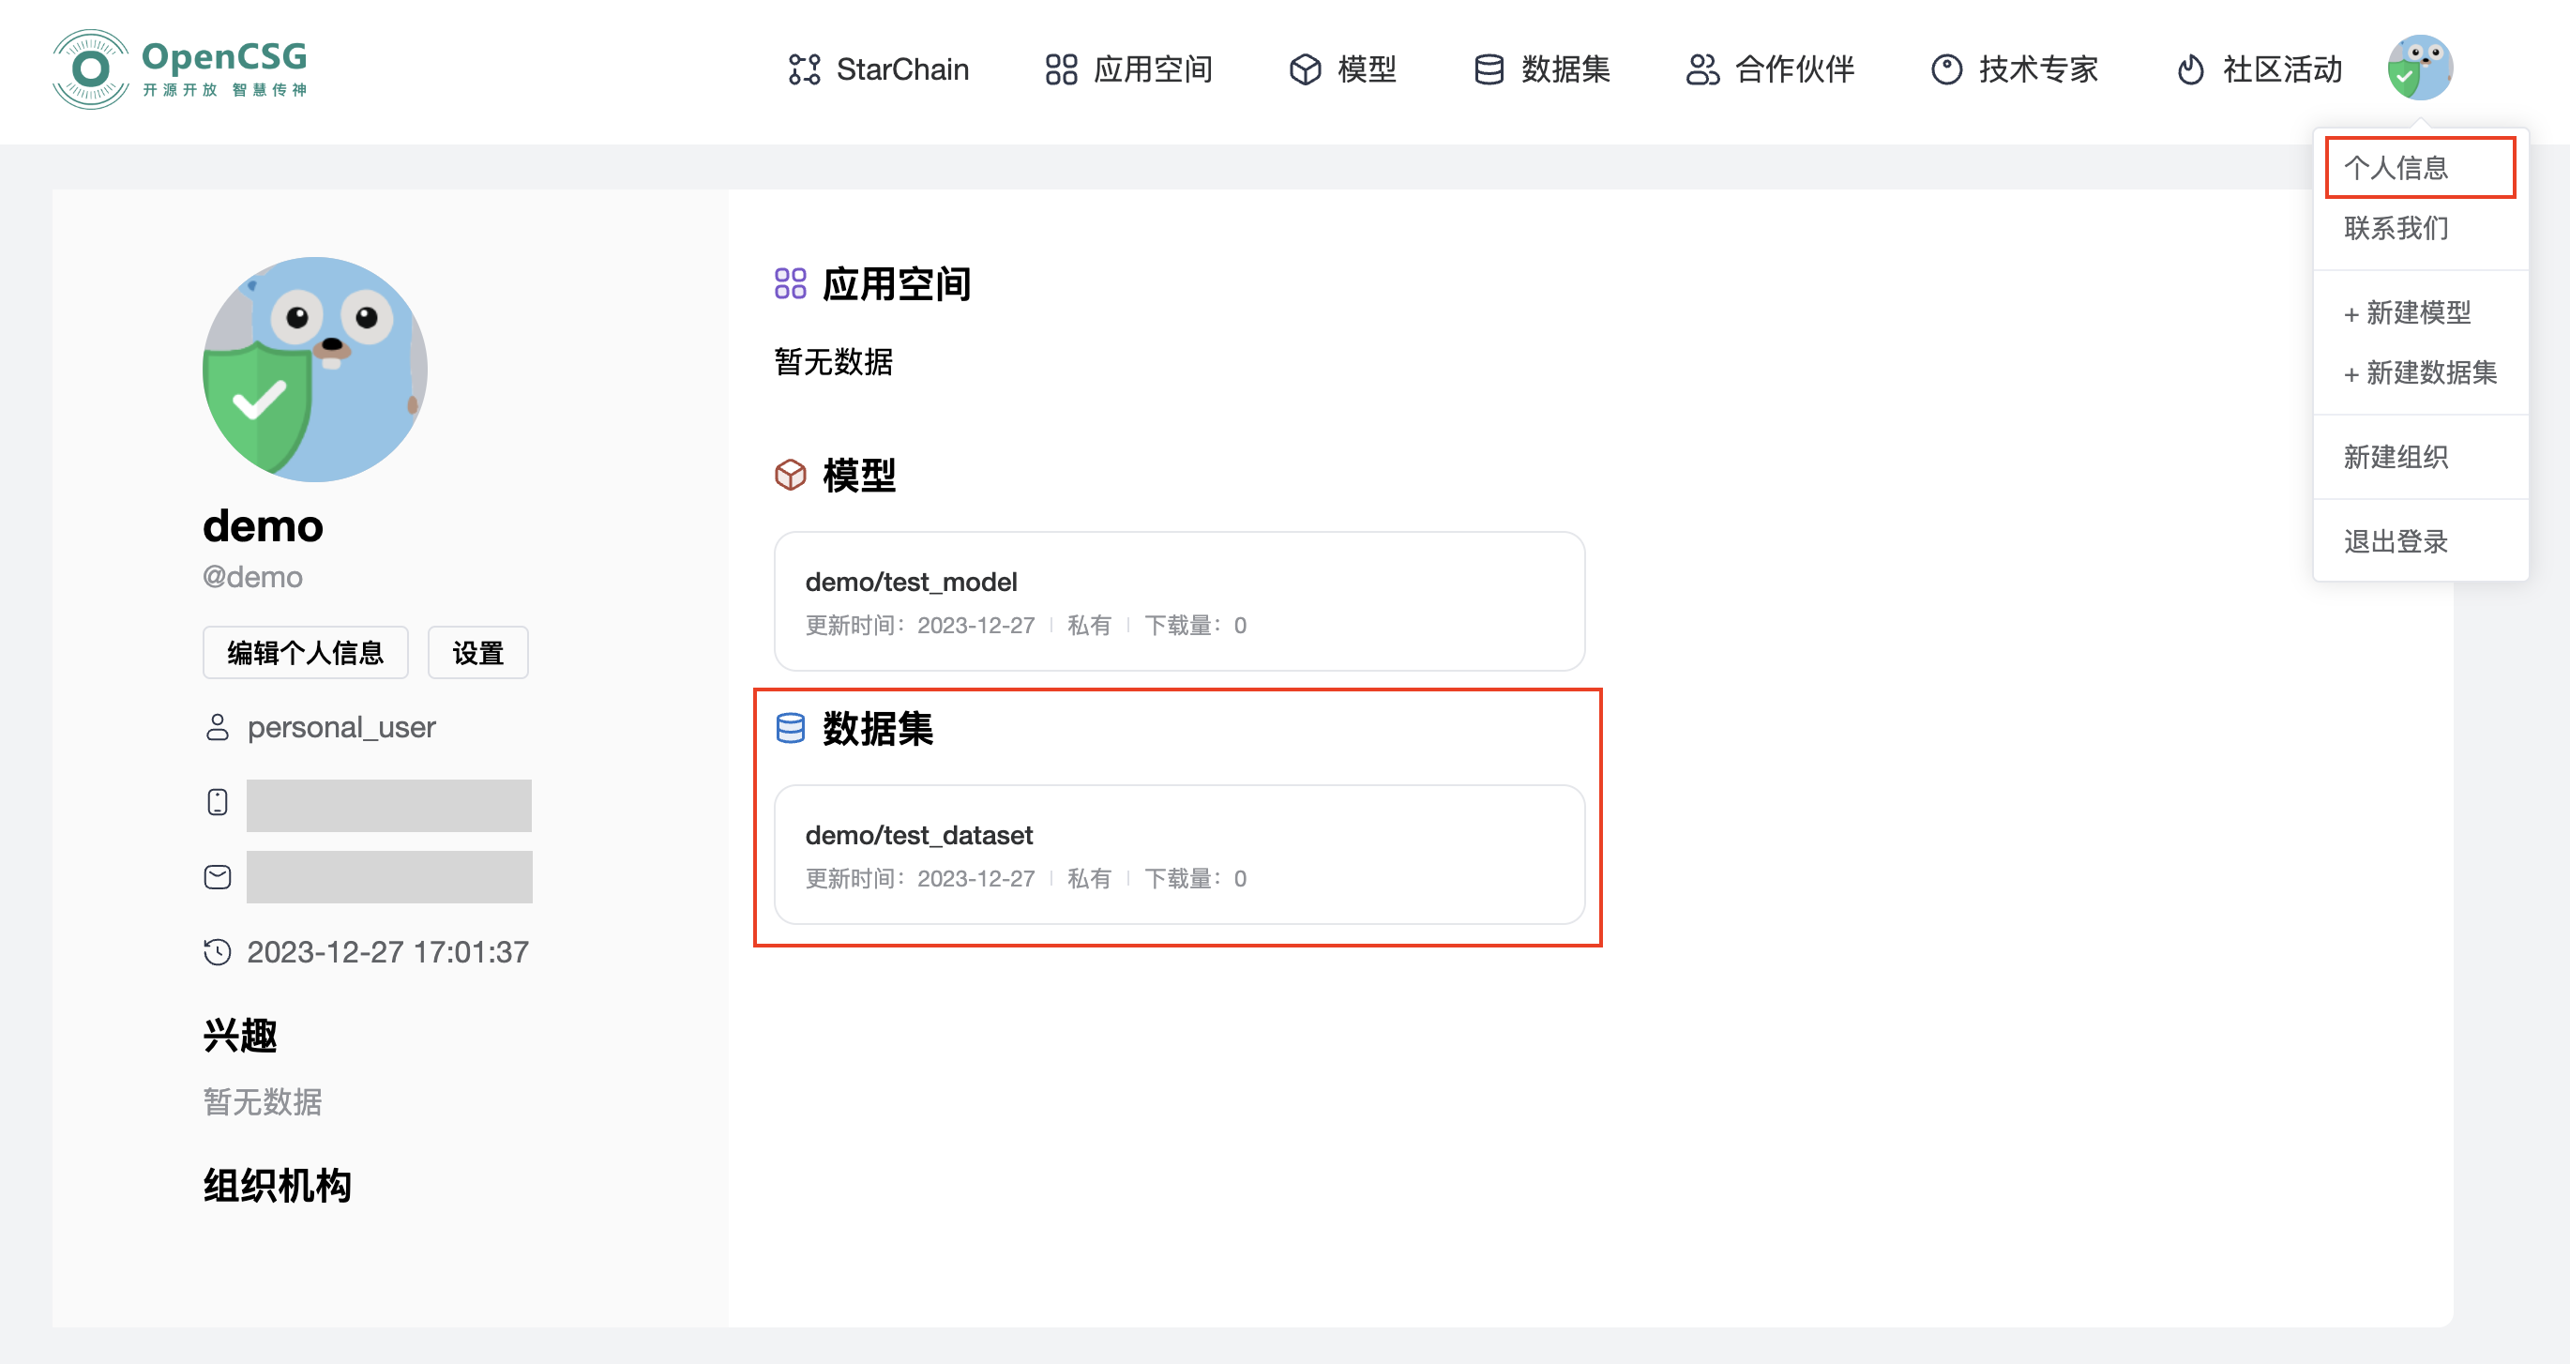Select 个人信息 from the profile menu
The image size is (2570, 1364).
(2395, 167)
